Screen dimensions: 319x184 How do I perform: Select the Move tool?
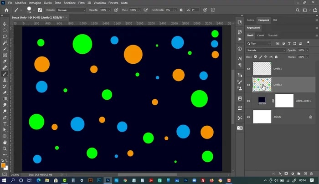click(5, 24)
